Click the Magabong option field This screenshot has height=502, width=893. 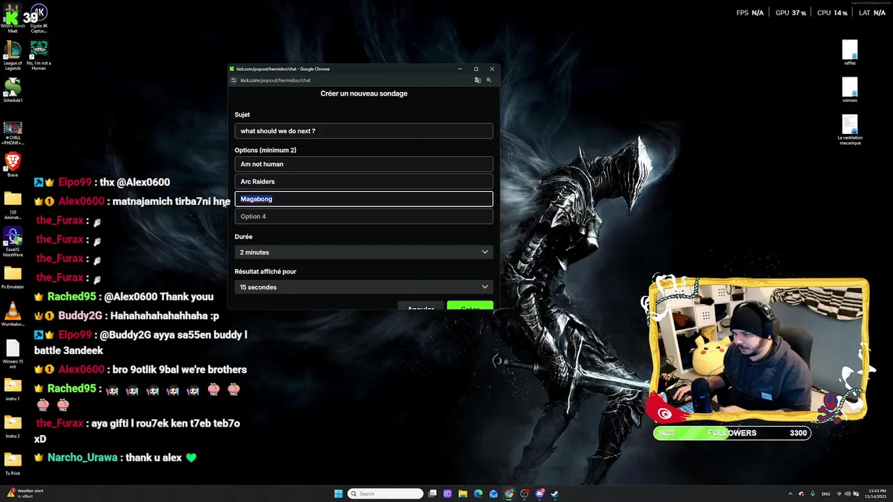(363, 199)
